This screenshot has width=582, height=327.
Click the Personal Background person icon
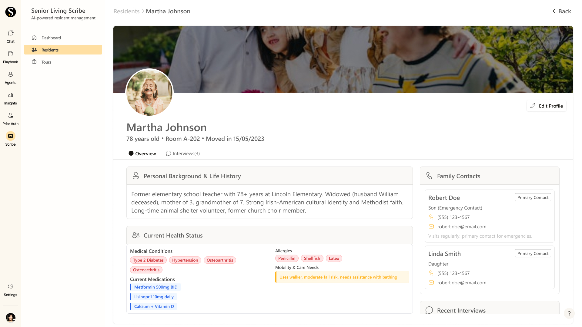(x=136, y=176)
